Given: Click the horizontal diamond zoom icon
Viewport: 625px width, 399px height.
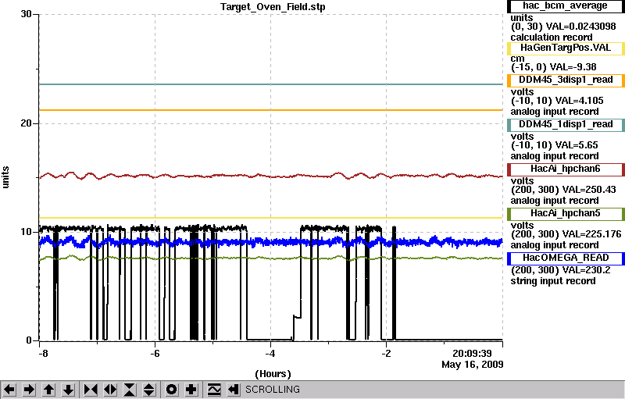Looking at the screenshot, I should (110, 390).
